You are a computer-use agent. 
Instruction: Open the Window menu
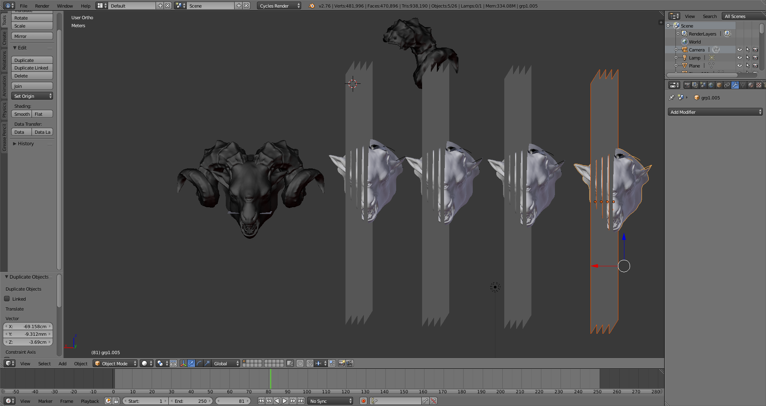point(65,6)
